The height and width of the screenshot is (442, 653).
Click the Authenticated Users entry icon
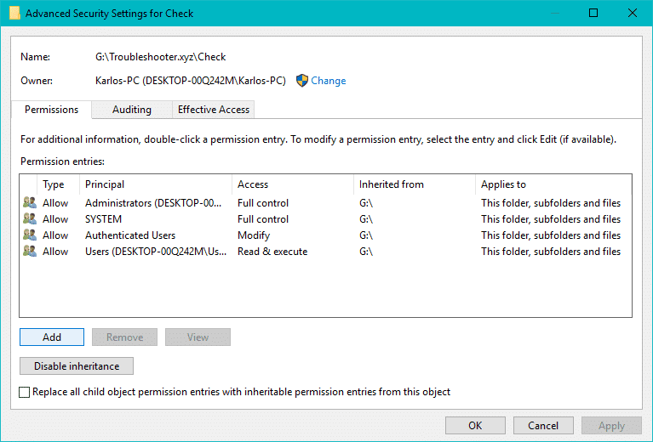(30, 235)
